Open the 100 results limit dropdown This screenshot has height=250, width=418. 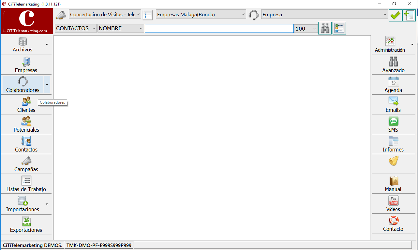(x=306, y=29)
